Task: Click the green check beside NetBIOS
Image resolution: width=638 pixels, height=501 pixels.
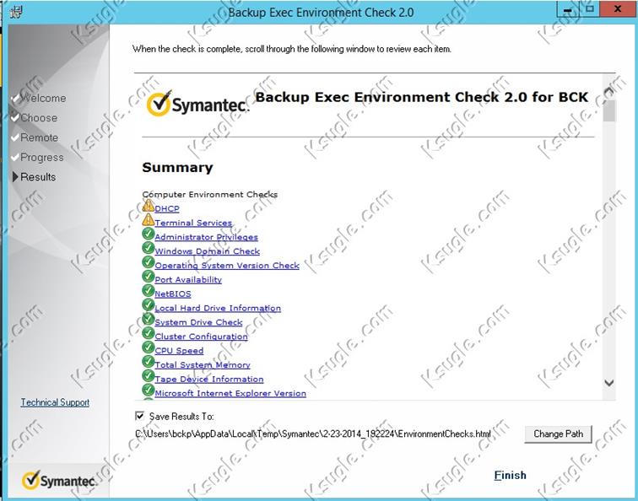Action: 149,291
